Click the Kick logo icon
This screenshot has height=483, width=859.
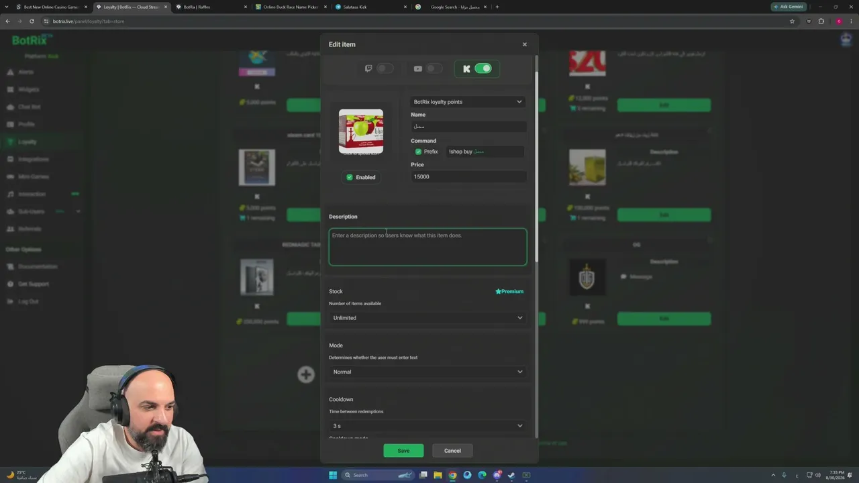point(466,68)
